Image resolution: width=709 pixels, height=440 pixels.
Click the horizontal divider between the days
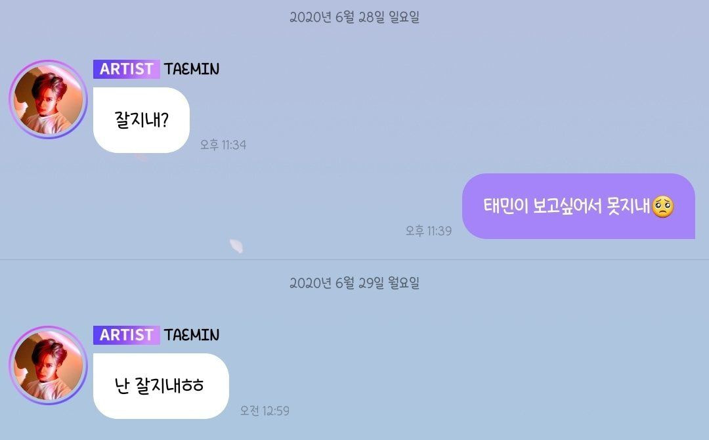(354, 259)
